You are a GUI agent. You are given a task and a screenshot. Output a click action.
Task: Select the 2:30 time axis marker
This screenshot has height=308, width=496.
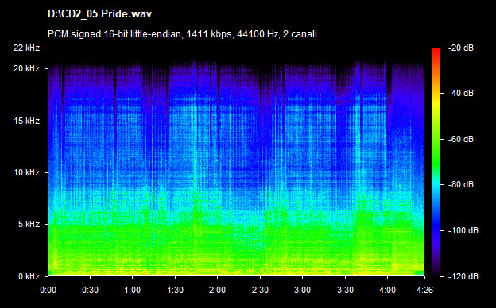[260, 290]
